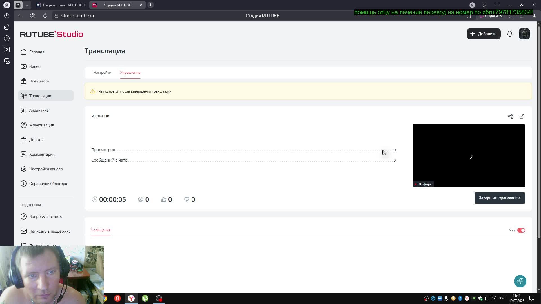Image resolution: width=541 pixels, height=304 pixels.
Task: Click the notifications bell icon
Action: click(x=509, y=34)
